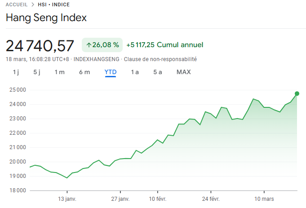Click the 24 000 y-axis label

18,104
